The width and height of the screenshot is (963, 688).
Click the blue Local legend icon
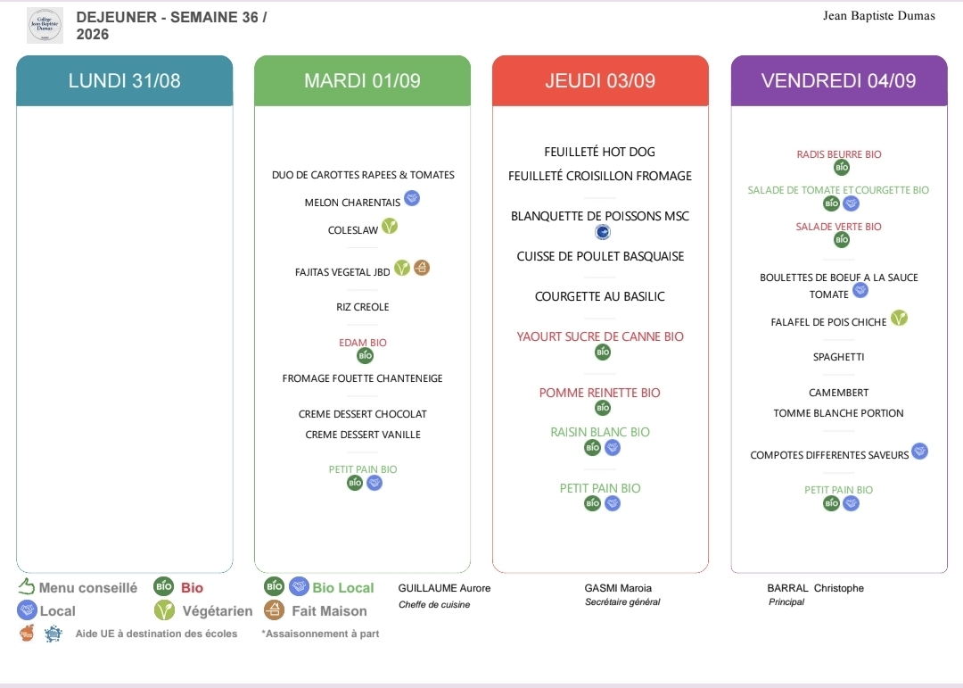[27, 609]
